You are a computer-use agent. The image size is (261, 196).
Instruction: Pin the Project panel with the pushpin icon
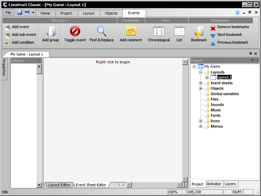[x=252, y=60]
